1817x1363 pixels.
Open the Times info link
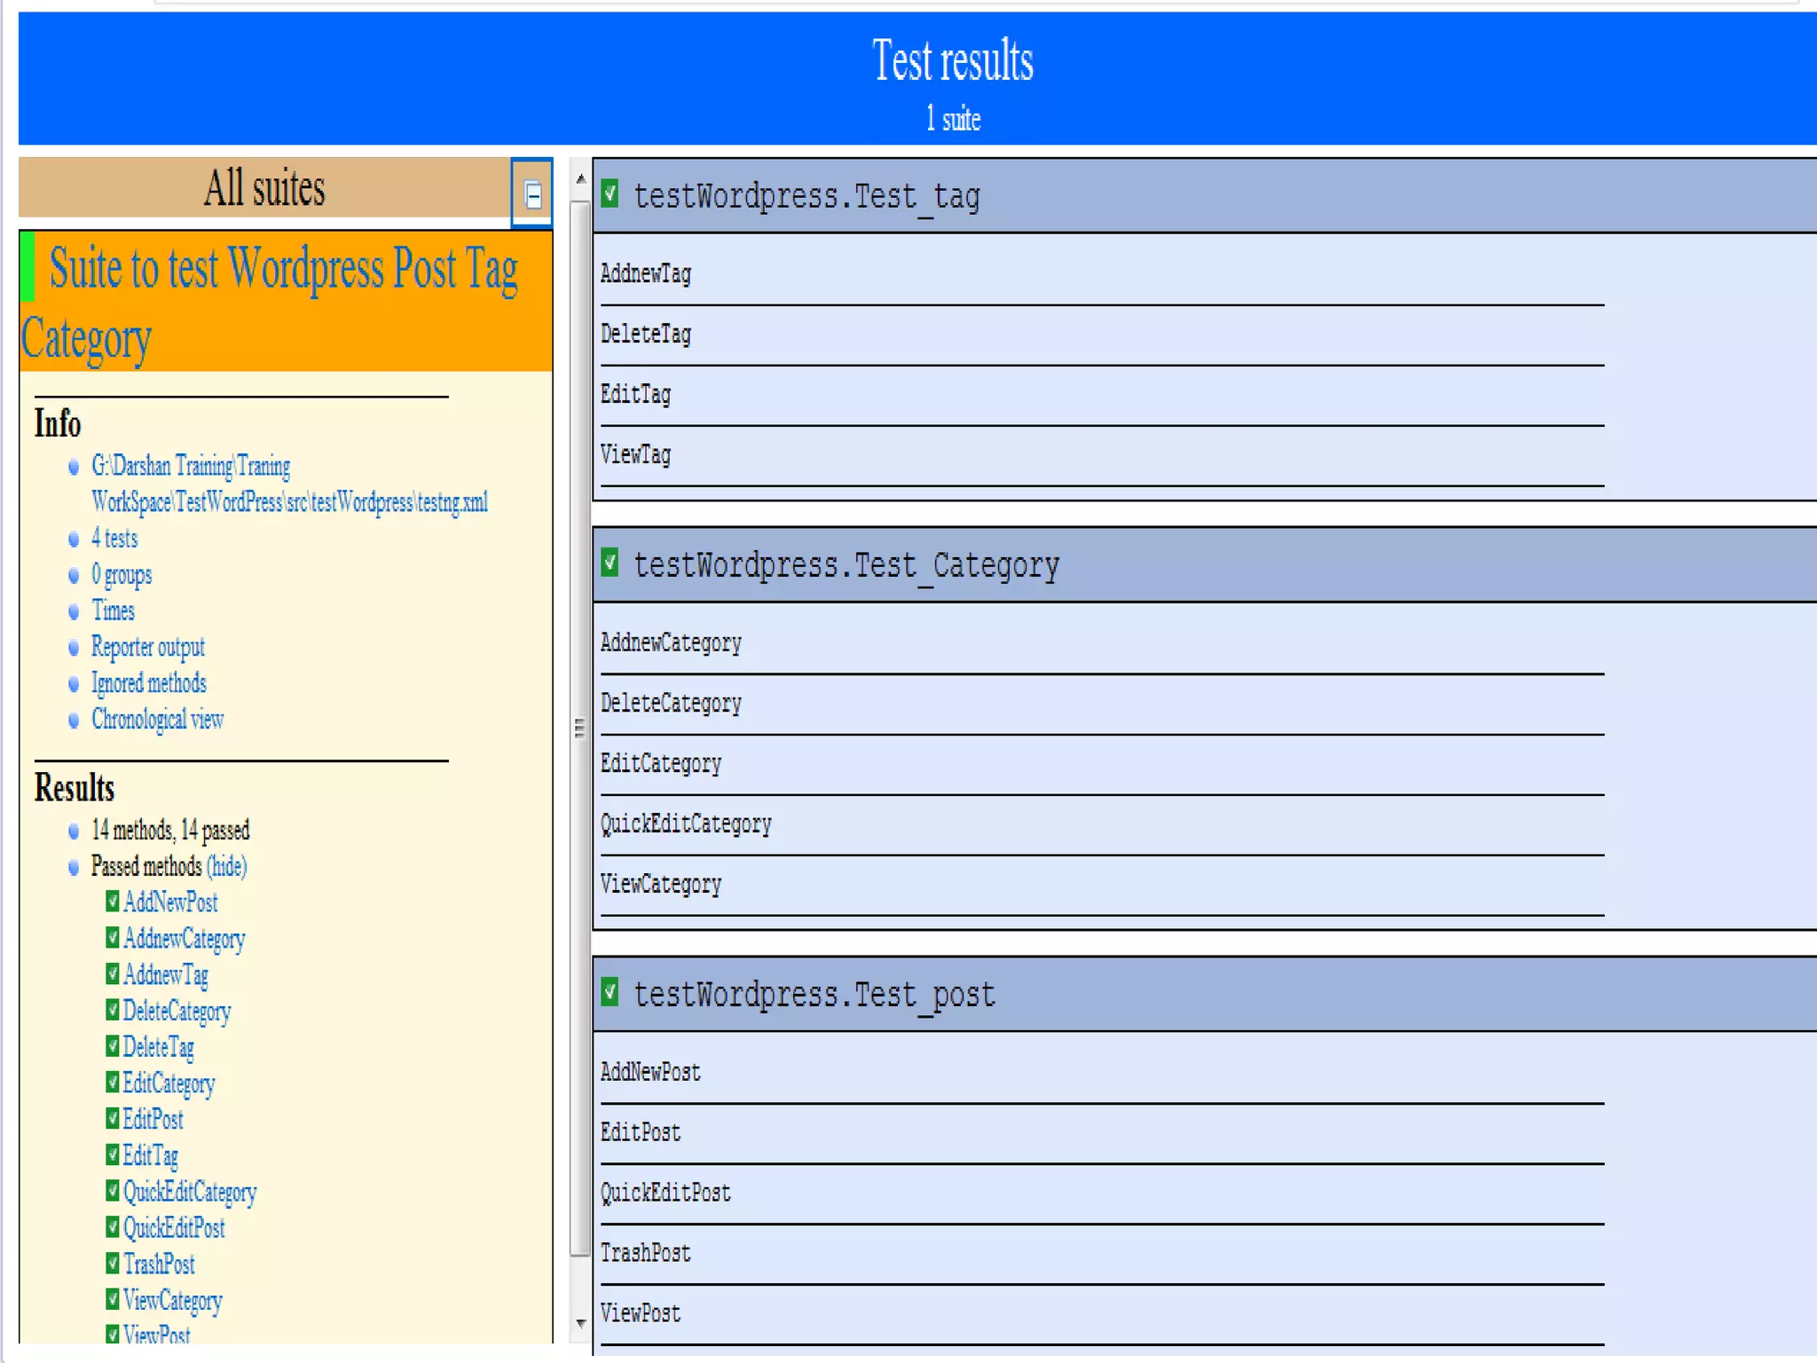pyautogui.click(x=113, y=611)
